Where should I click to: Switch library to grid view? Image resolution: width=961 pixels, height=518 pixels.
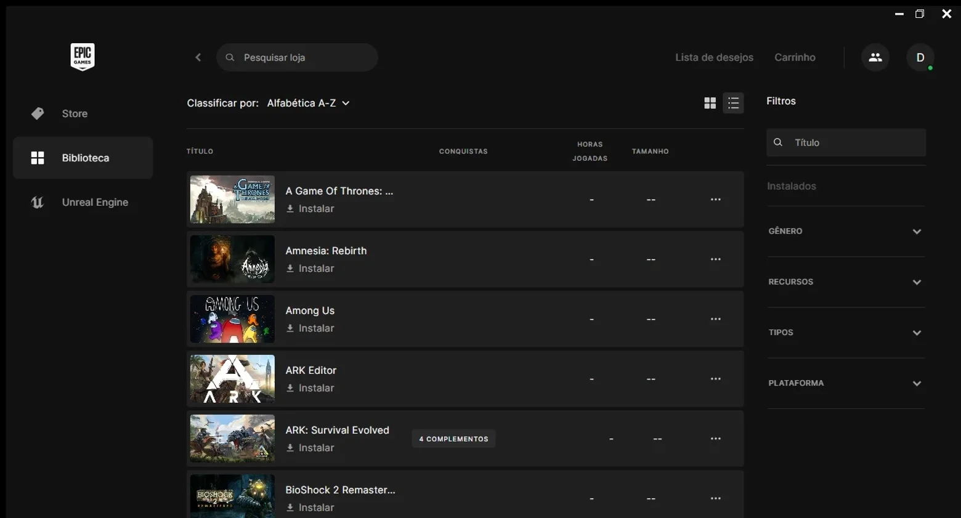[710, 103]
